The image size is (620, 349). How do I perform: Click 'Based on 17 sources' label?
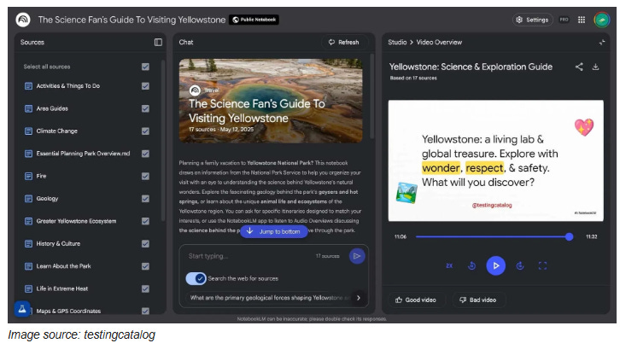413,79
